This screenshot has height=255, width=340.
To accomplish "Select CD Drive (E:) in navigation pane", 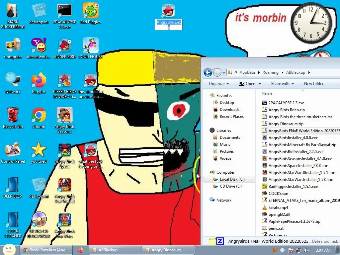I will tap(227, 186).
